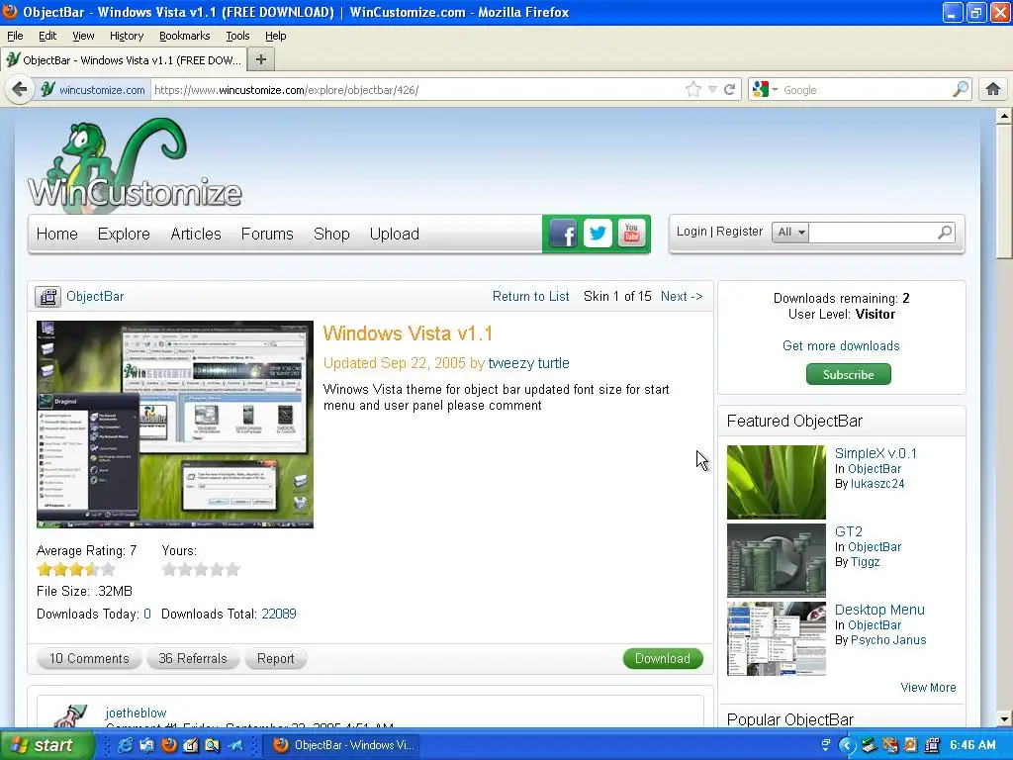Go to the Home navigation item

(56, 234)
